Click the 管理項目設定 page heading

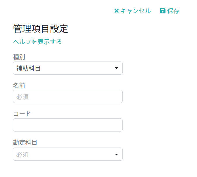tap(40, 29)
